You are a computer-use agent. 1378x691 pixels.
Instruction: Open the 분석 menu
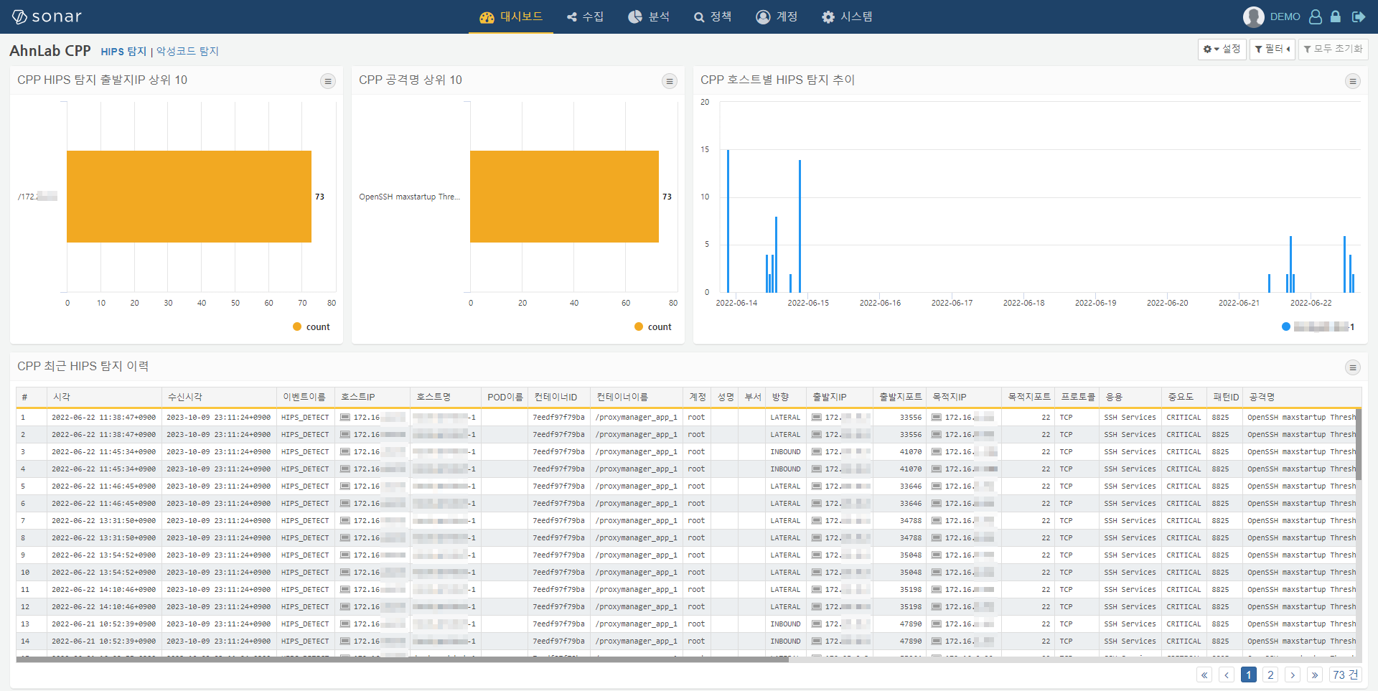649,17
